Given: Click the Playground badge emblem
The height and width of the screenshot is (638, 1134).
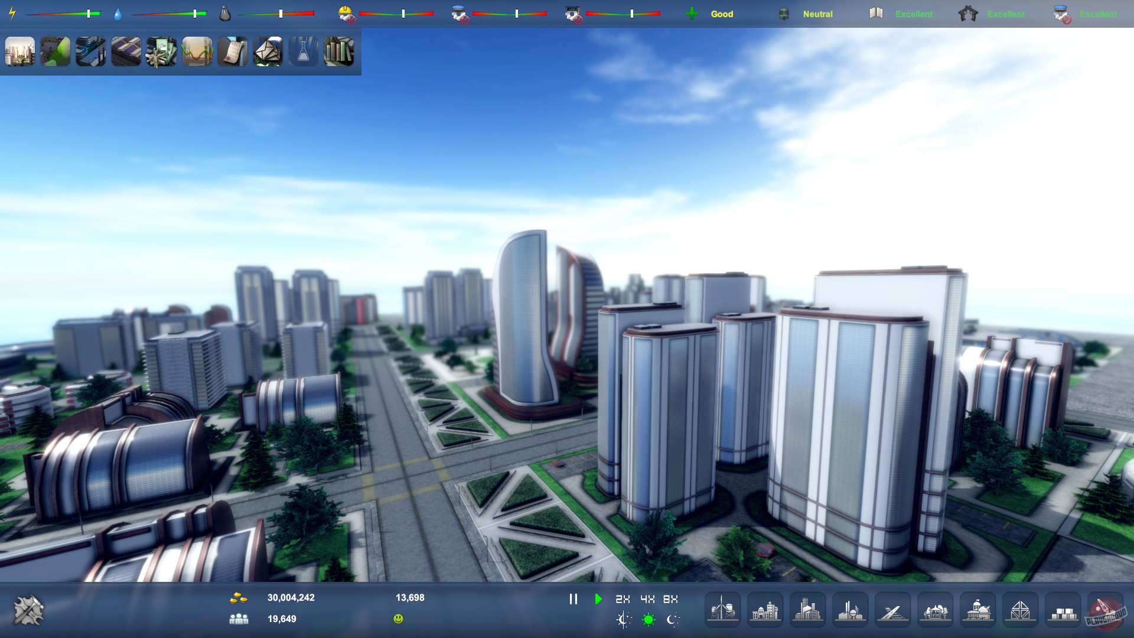Looking at the screenshot, I should pos(1105,610).
